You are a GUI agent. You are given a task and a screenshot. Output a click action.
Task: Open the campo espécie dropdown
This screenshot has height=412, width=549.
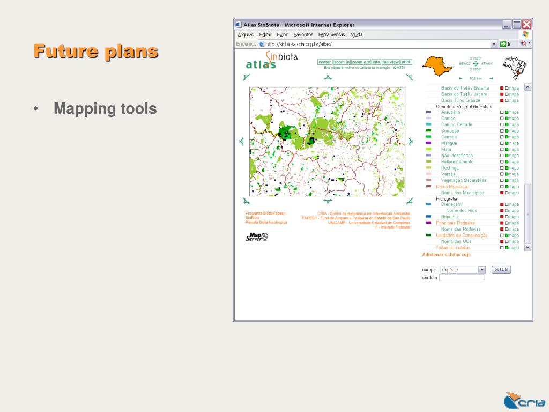[x=463, y=269]
